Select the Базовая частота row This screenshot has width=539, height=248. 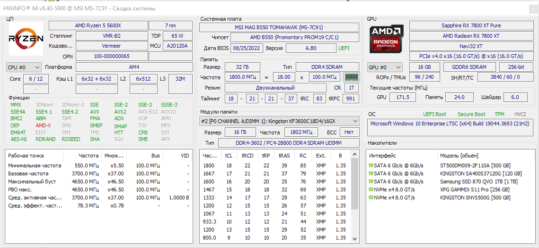(x=99, y=174)
